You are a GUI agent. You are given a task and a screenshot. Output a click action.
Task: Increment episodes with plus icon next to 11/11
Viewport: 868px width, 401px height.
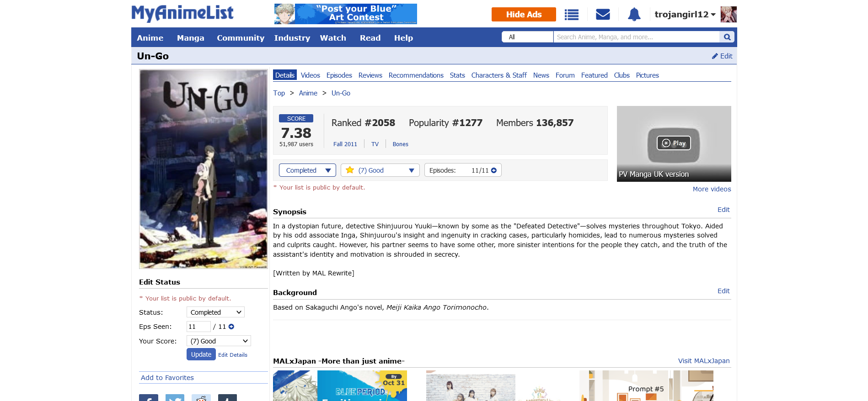tap(494, 170)
